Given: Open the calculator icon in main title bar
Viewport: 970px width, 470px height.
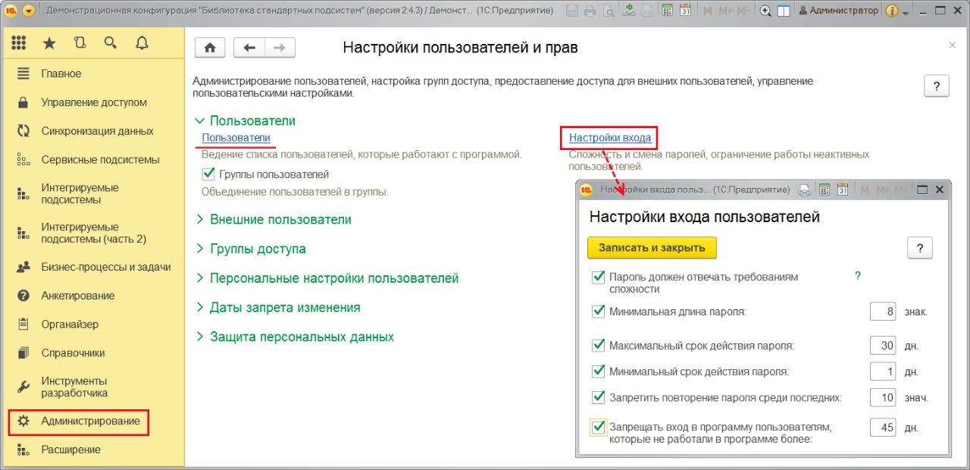Looking at the screenshot, I should (x=667, y=11).
